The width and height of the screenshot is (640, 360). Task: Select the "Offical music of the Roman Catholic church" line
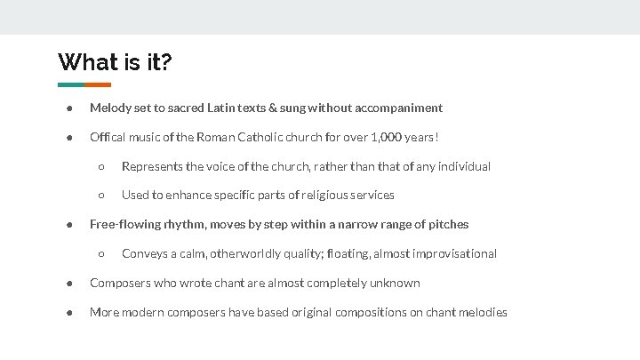coord(264,138)
